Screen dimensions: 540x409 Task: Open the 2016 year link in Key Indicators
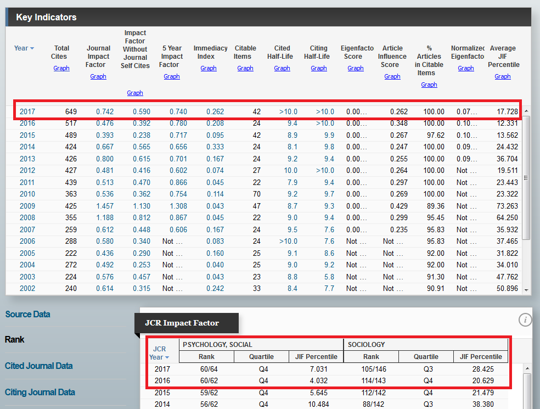(27, 124)
